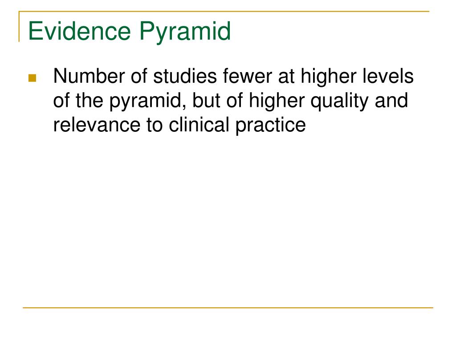Click the word "practice" ending the bullet text
Image resolution: width=456 pixels, height=342 pixels.
click(271, 126)
